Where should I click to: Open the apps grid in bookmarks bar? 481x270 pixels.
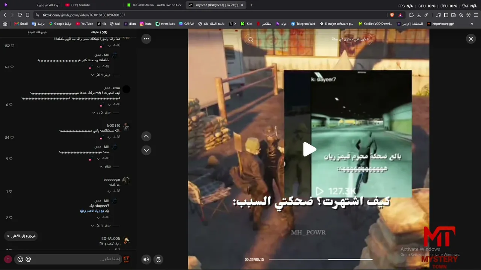coord(5,24)
